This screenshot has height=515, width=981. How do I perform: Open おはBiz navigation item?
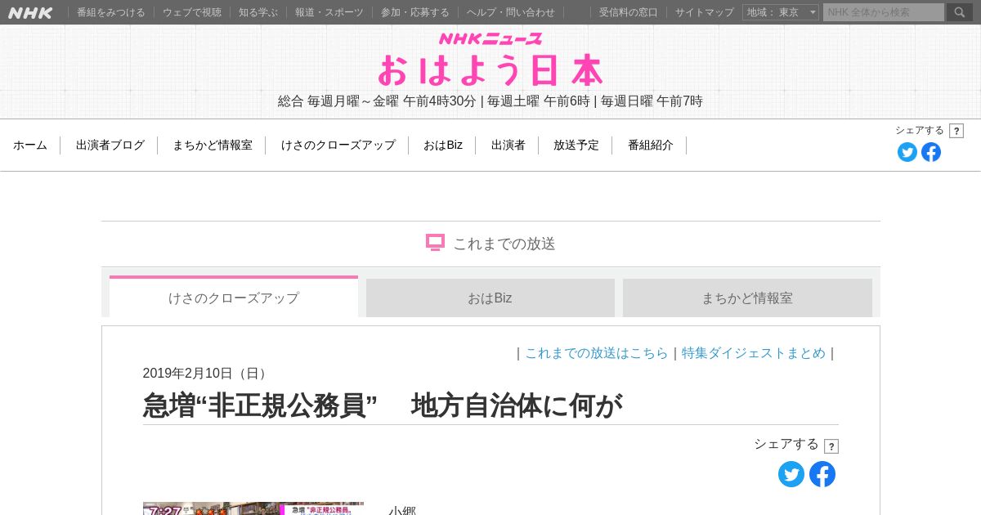(x=443, y=145)
